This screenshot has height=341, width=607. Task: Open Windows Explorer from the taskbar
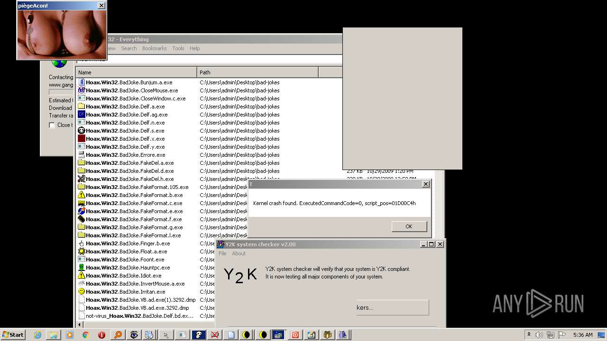[54, 335]
